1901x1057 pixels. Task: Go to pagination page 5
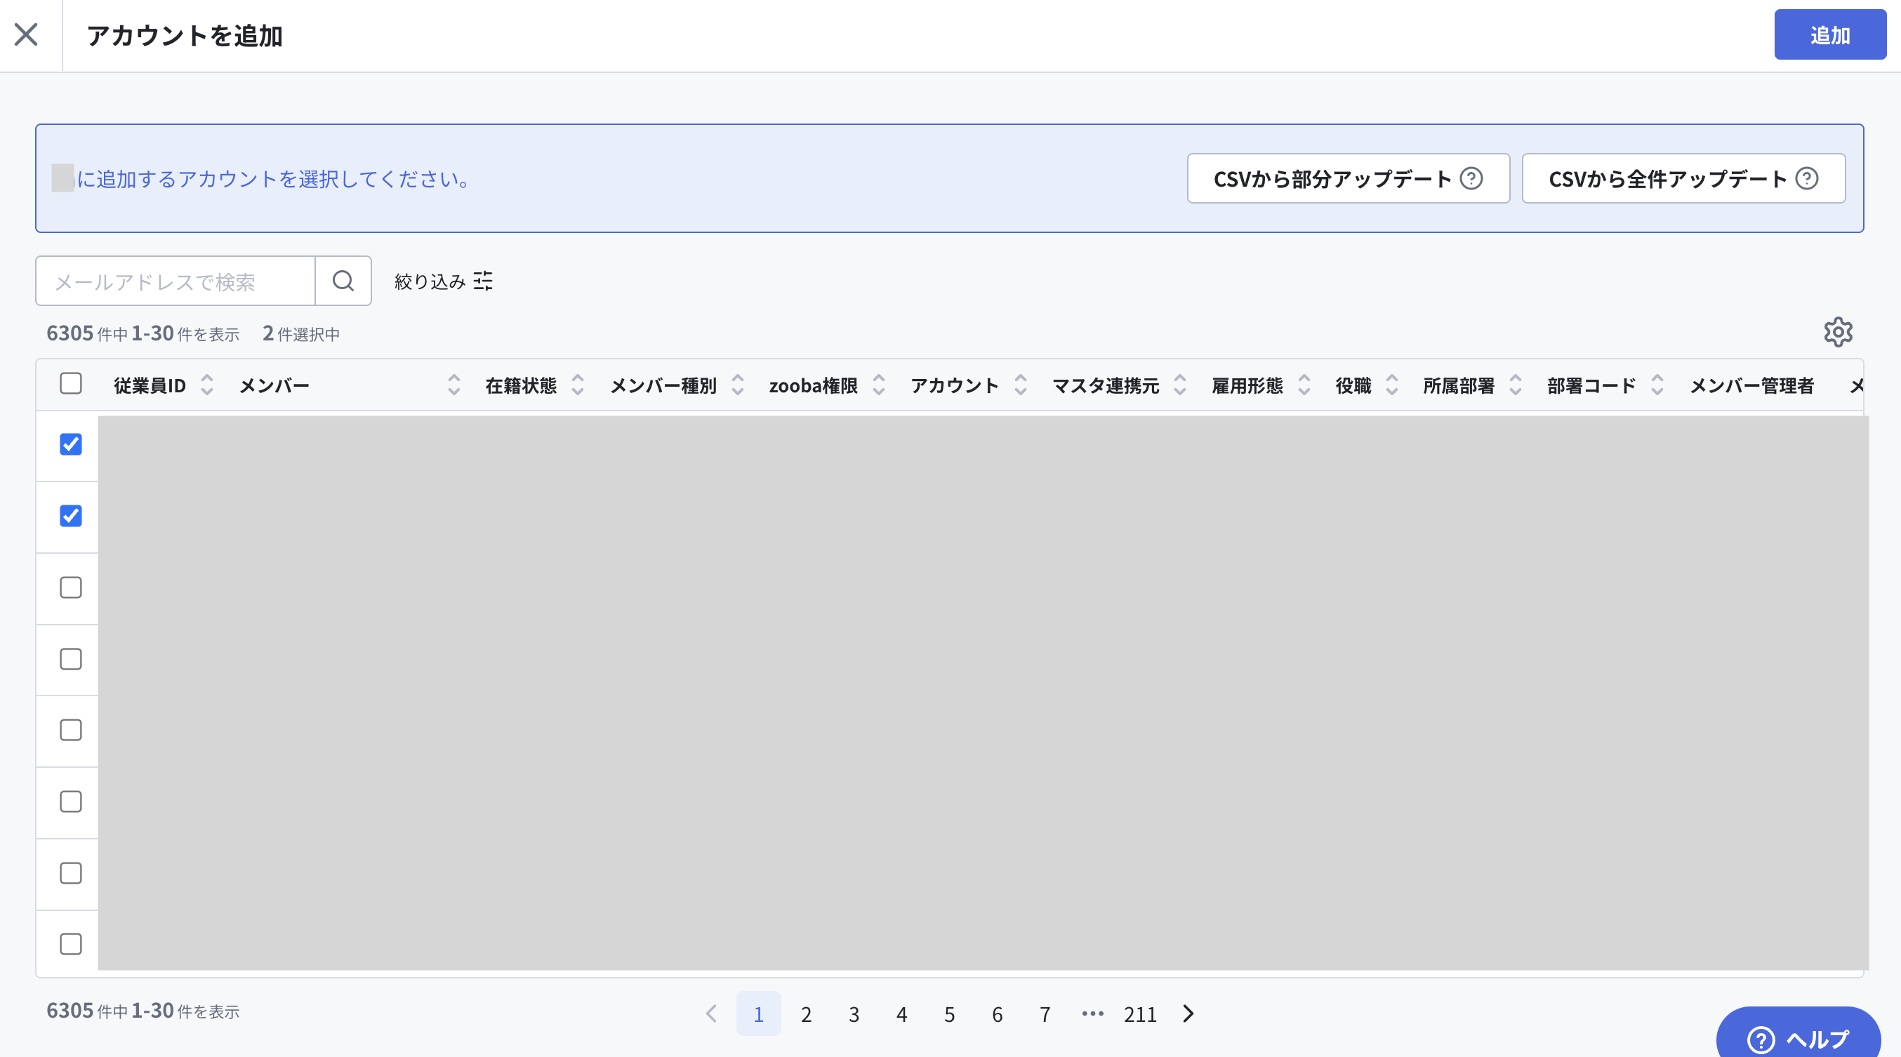click(x=949, y=1014)
